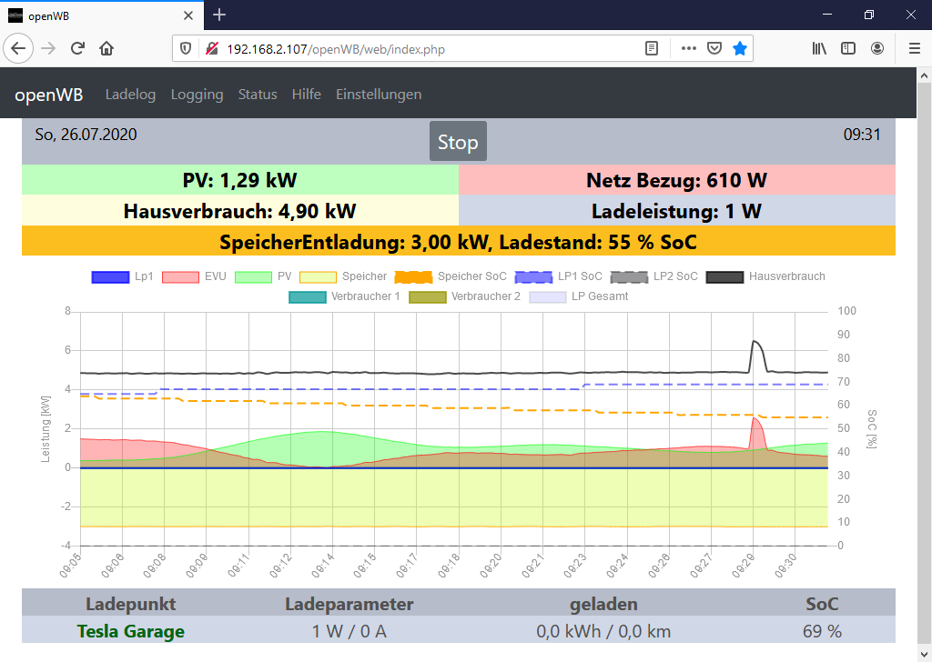
Task: Open the reader view icon
Action: (x=652, y=48)
